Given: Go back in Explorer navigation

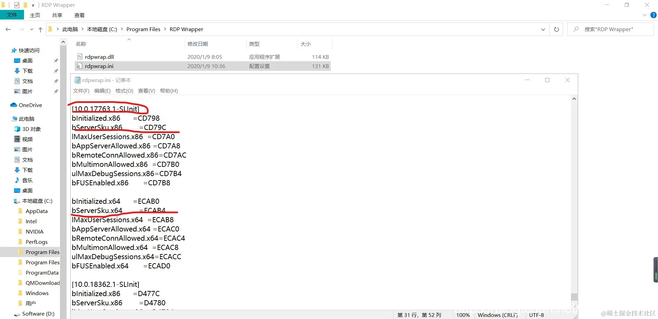Looking at the screenshot, I should coord(8,29).
